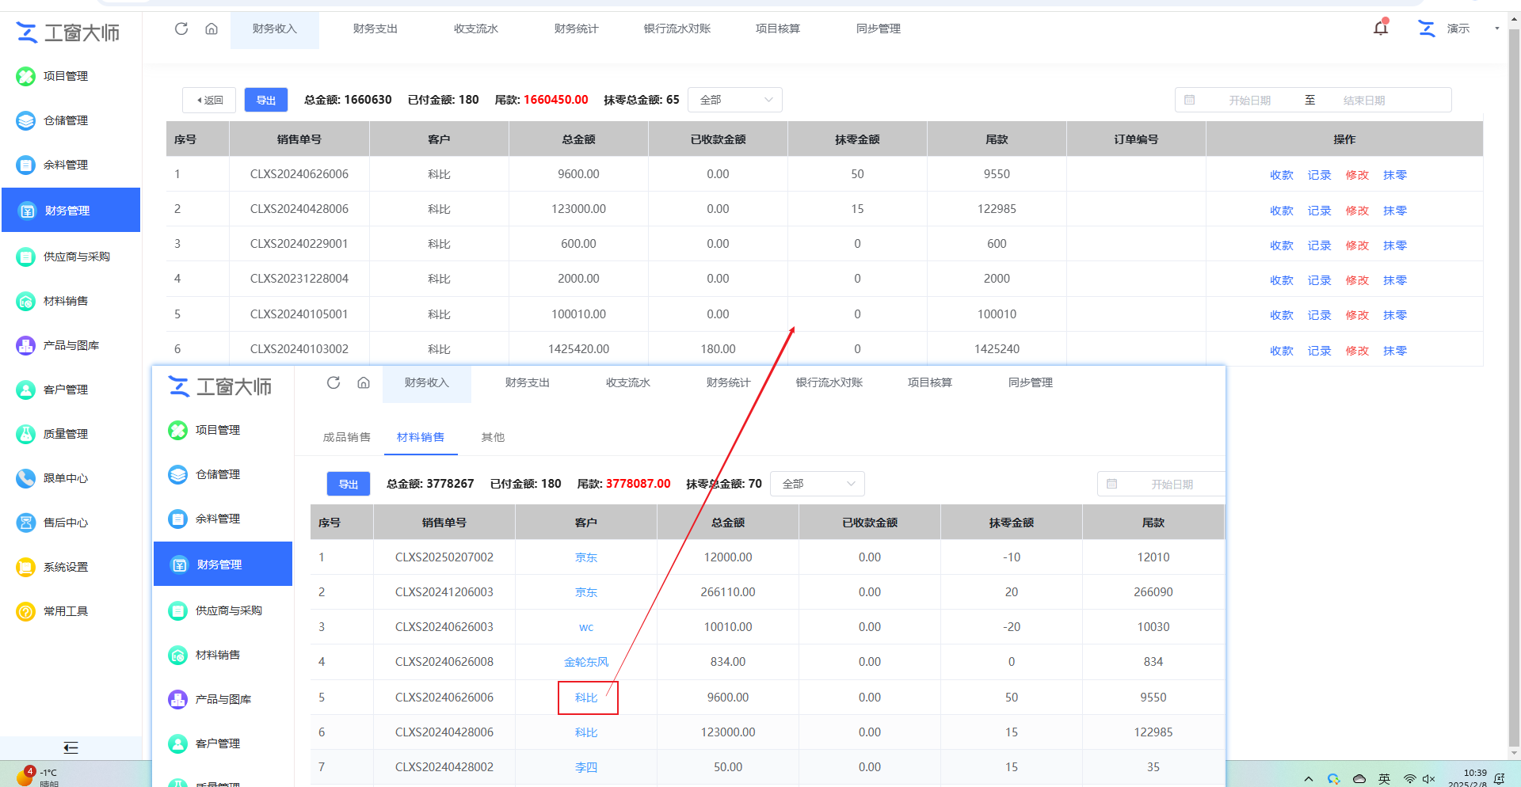Viewport: 1521px width, 787px height.
Task: Open 系统设置 in the sidebar
Action: pos(66,567)
